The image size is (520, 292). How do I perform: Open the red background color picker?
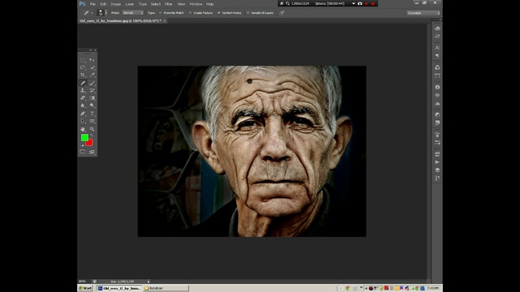click(x=89, y=143)
